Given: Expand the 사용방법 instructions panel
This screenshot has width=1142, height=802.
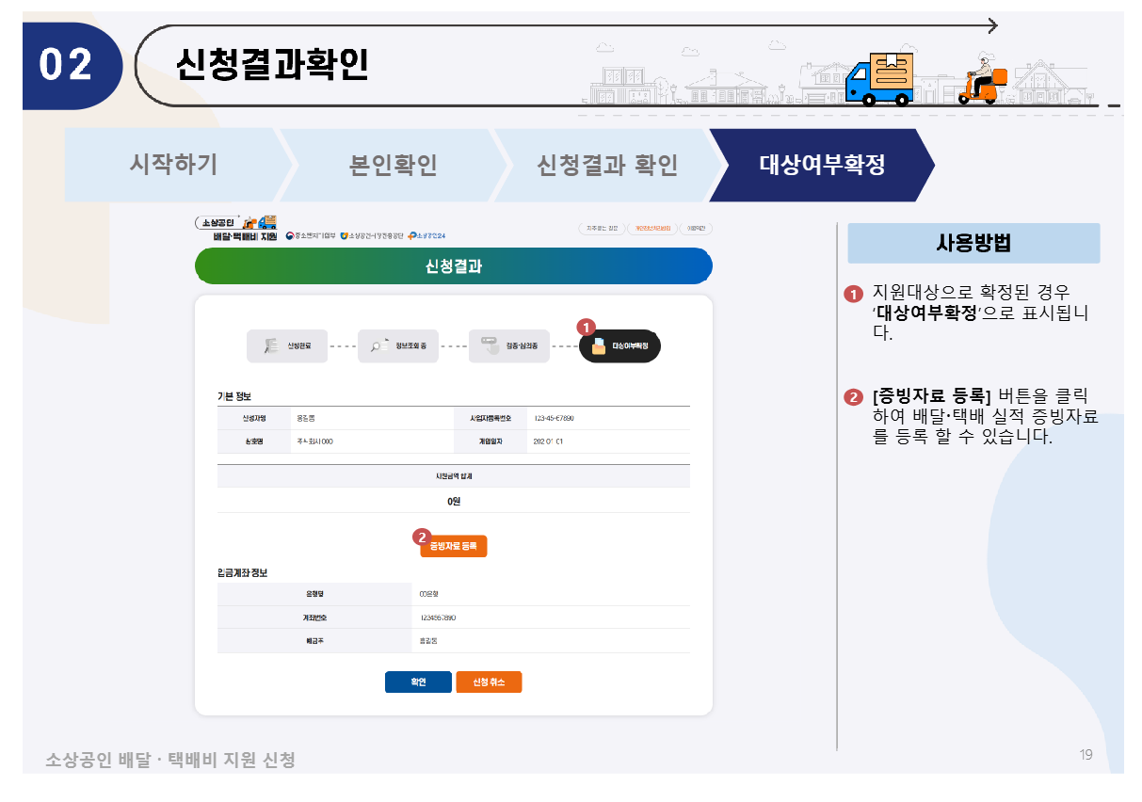Looking at the screenshot, I should [973, 243].
